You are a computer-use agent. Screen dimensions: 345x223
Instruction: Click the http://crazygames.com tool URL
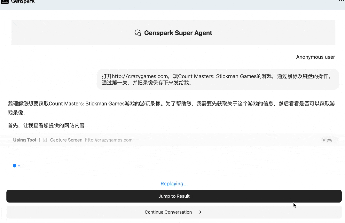tap(109, 140)
